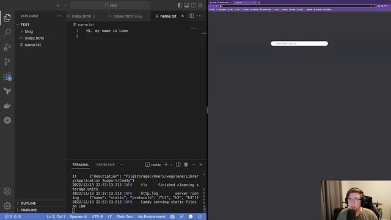Select the caddy terminal instance
The height and width of the screenshot is (220, 391).
tap(153, 164)
